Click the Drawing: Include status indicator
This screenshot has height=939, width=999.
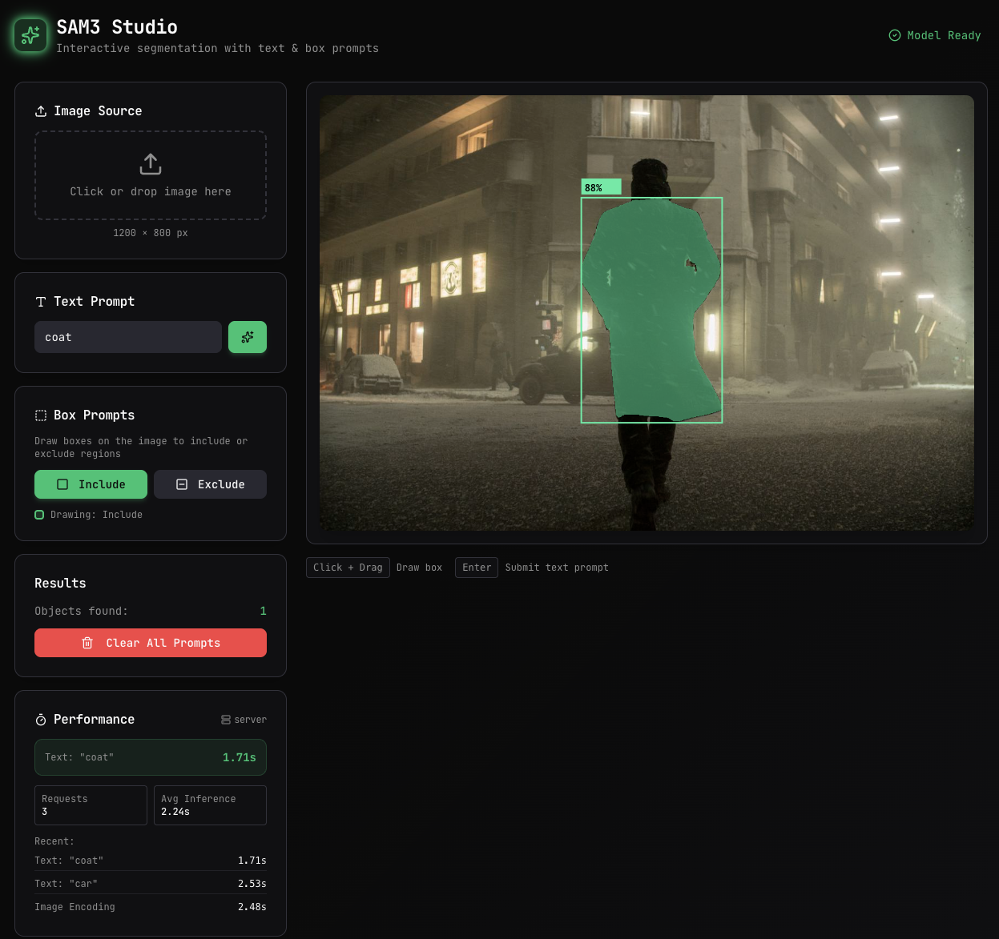click(89, 515)
